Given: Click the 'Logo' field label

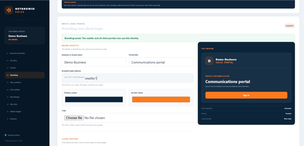Looking at the screenshot, I should point(64,111).
